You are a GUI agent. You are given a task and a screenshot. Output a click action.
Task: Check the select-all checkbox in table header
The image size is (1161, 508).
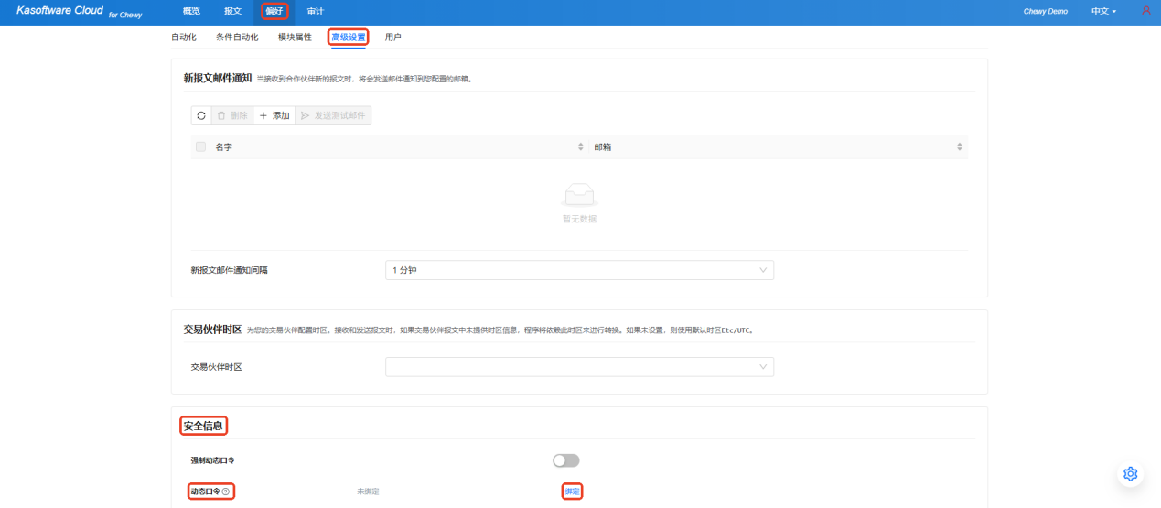tap(201, 146)
